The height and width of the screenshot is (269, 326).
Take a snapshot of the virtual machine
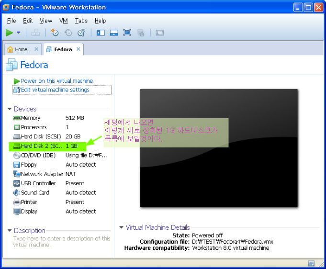[55, 33]
